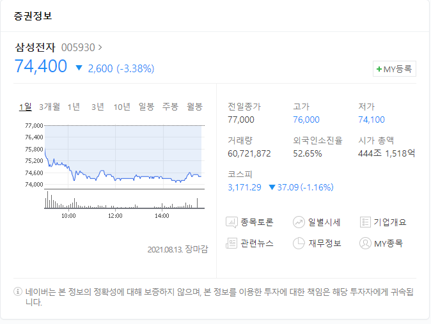Viewport: 431px width, 324px height.
Task: Click the 시가 총액 label
Action: click(x=376, y=141)
